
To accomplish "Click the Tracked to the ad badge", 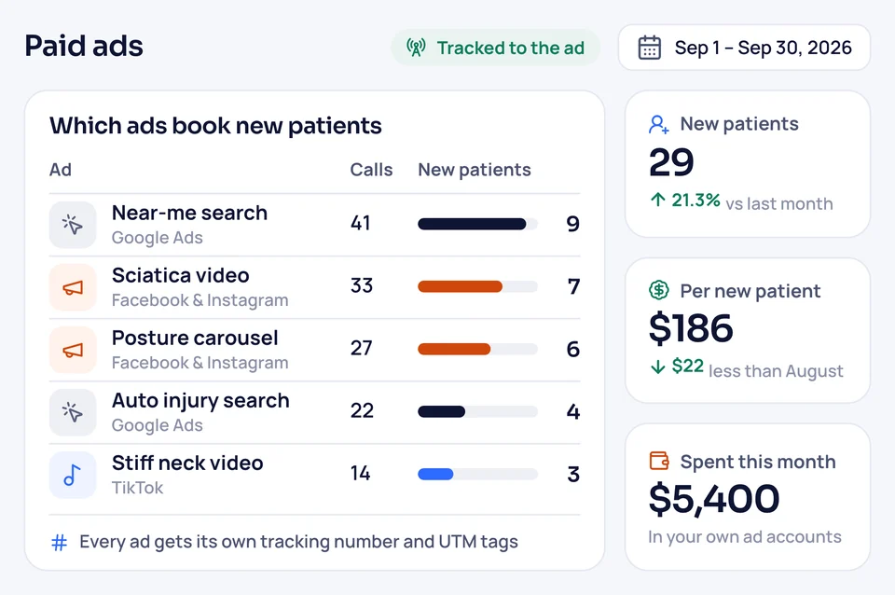I will (495, 48).
